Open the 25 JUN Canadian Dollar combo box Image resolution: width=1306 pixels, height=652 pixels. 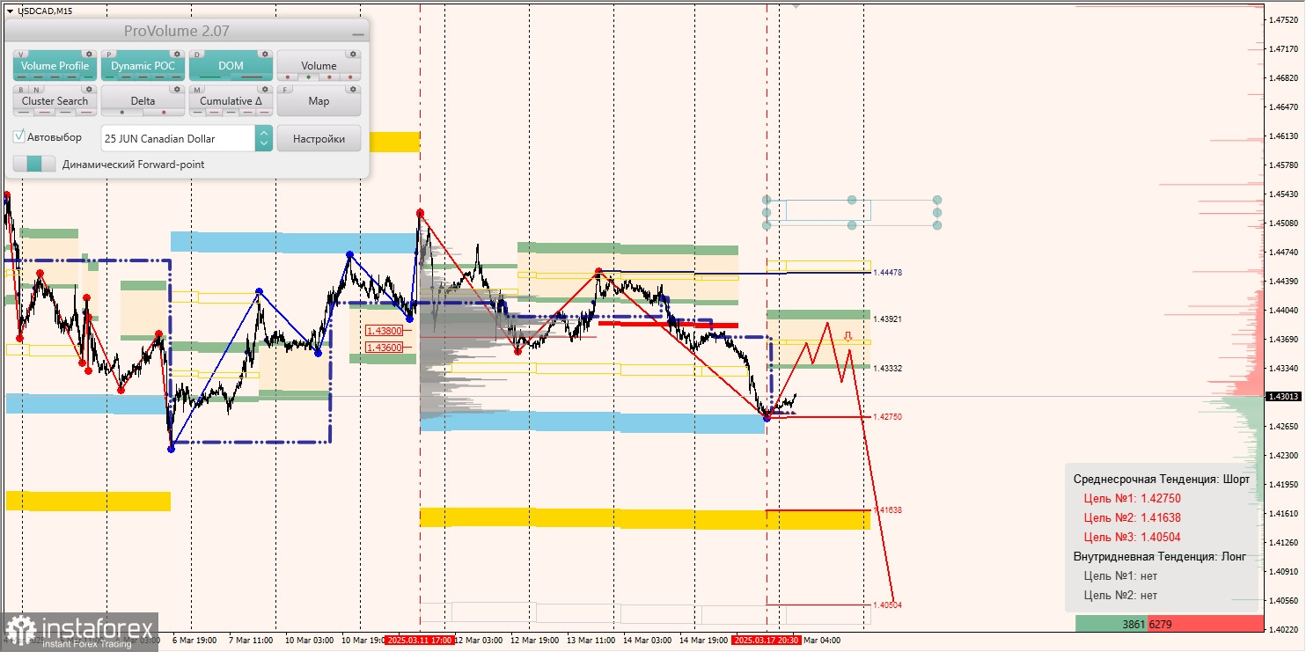coord(187,138)
